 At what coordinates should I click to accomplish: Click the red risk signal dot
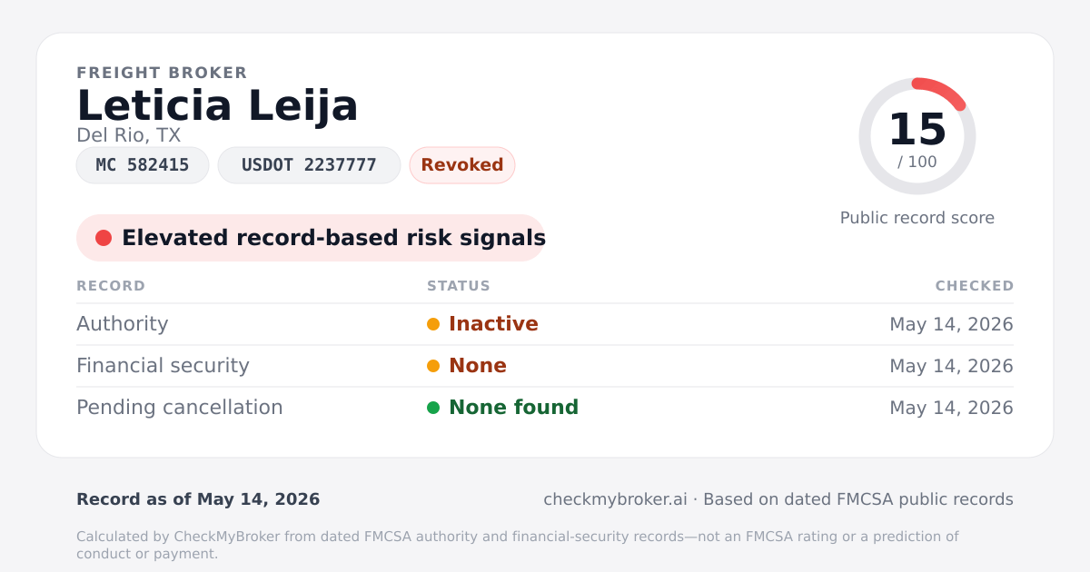pyautogui.click(x=104, y=238)
